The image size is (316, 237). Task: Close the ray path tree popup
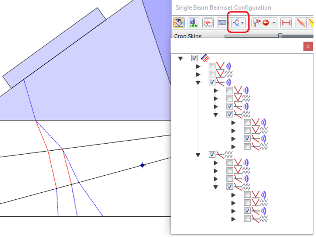pos(308,46)
